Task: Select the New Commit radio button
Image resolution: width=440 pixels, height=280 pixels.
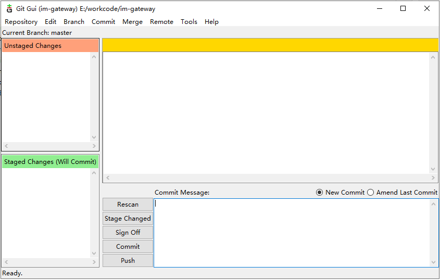Action: coord(320,193)
